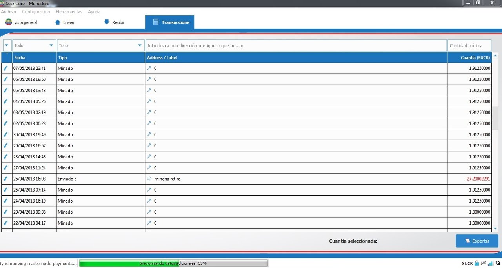
Task: Select the date cell 27/04/2018 11:24
Action: 34,168
